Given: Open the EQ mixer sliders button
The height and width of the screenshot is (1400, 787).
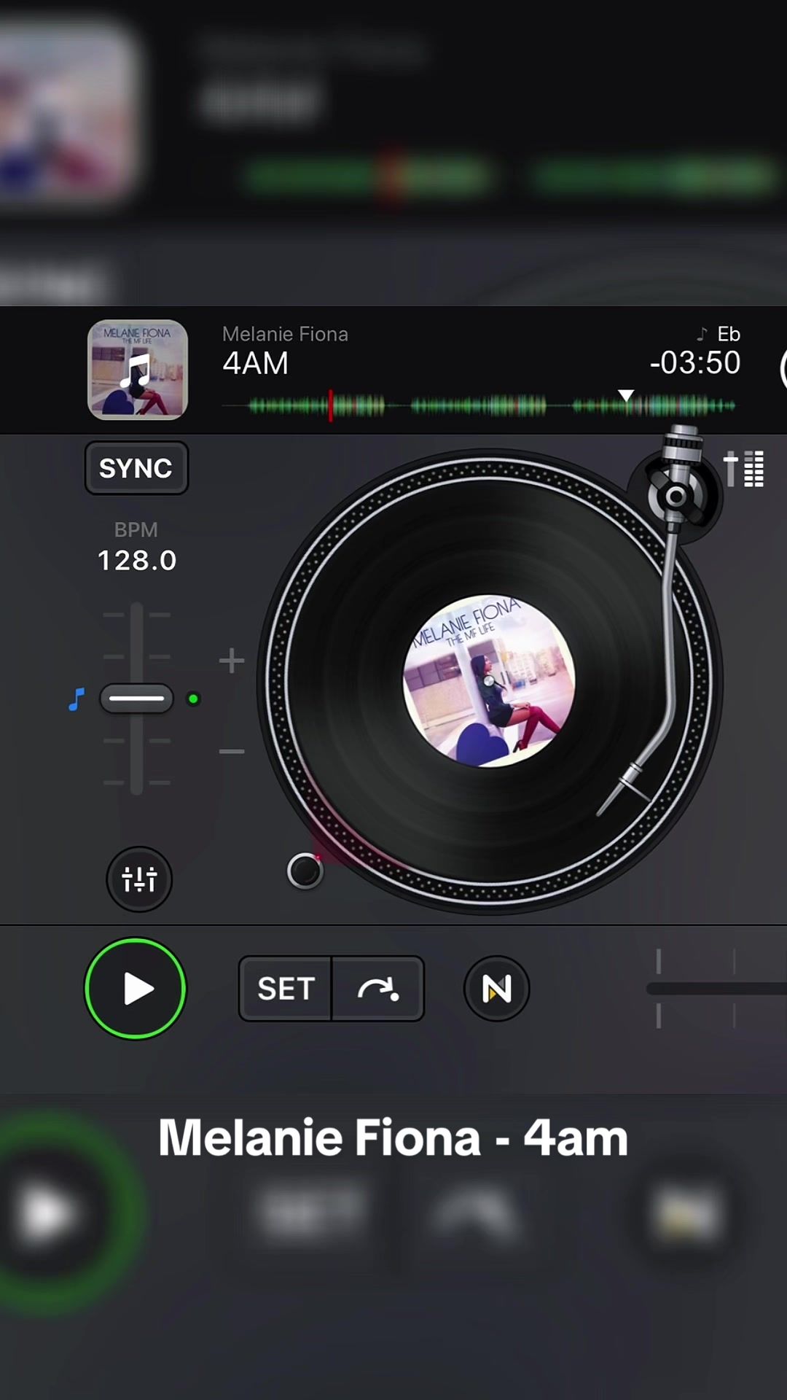Looking at the screenshot, I should (139, 879).
